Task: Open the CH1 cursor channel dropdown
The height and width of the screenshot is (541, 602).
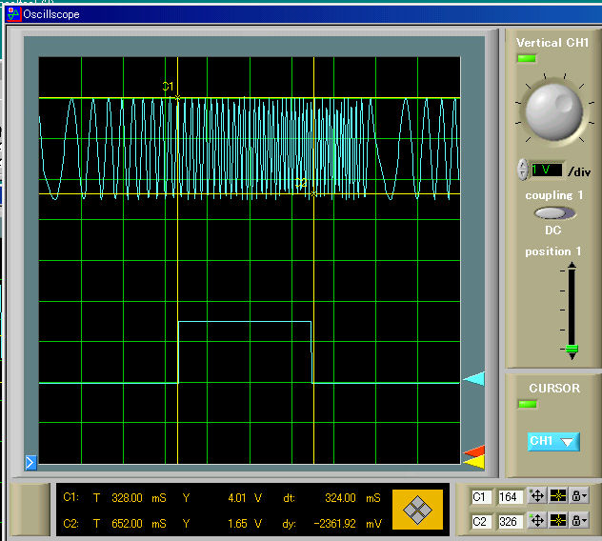Action: click(553, 441)
